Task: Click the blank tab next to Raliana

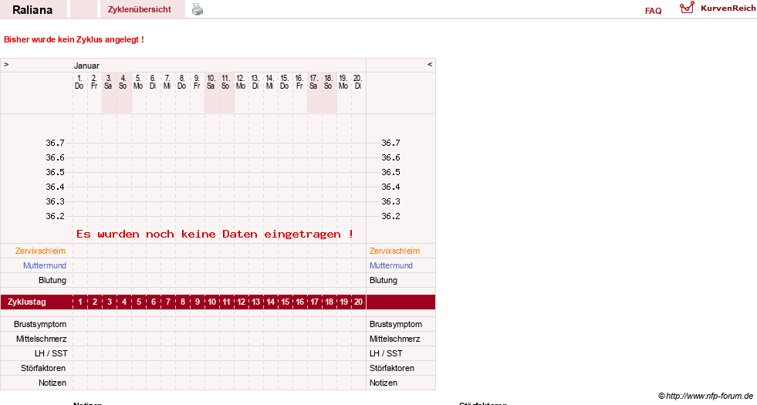Action: (83, 9)
